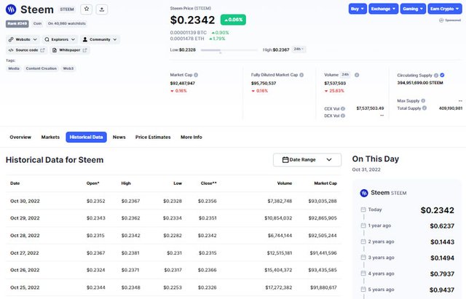Click the Steem icon in On This Day card
The image size is (466, 299).
[x=364, y=193]
